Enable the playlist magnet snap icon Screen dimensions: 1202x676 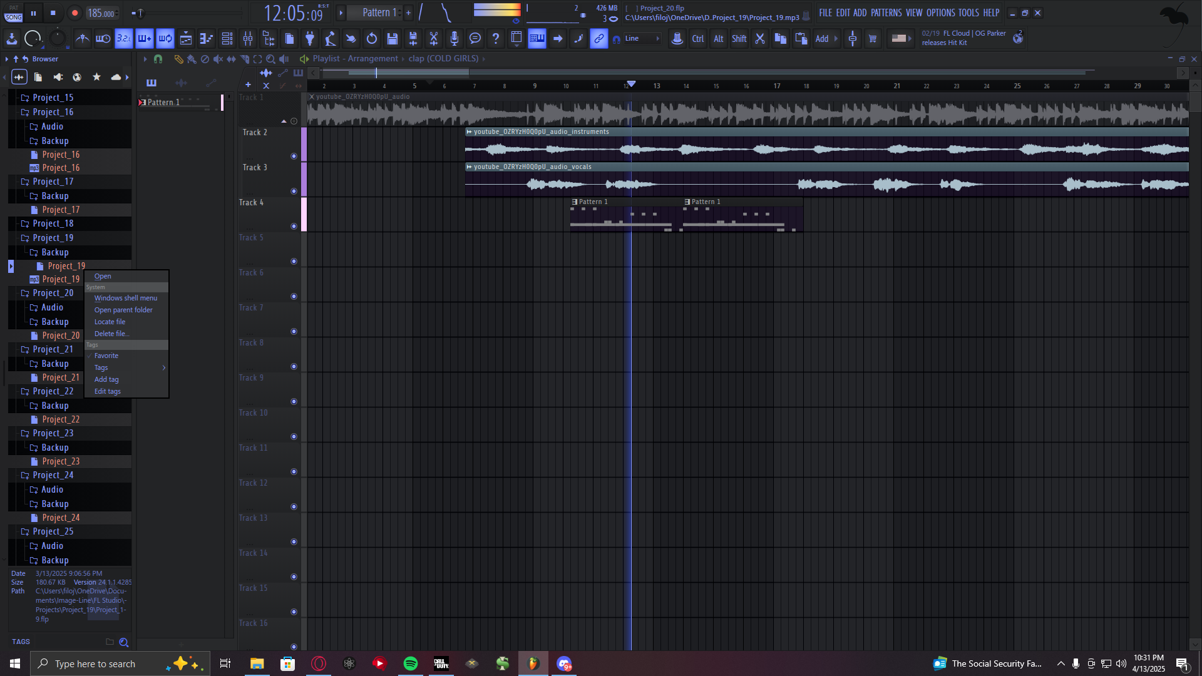coord(158,59)
